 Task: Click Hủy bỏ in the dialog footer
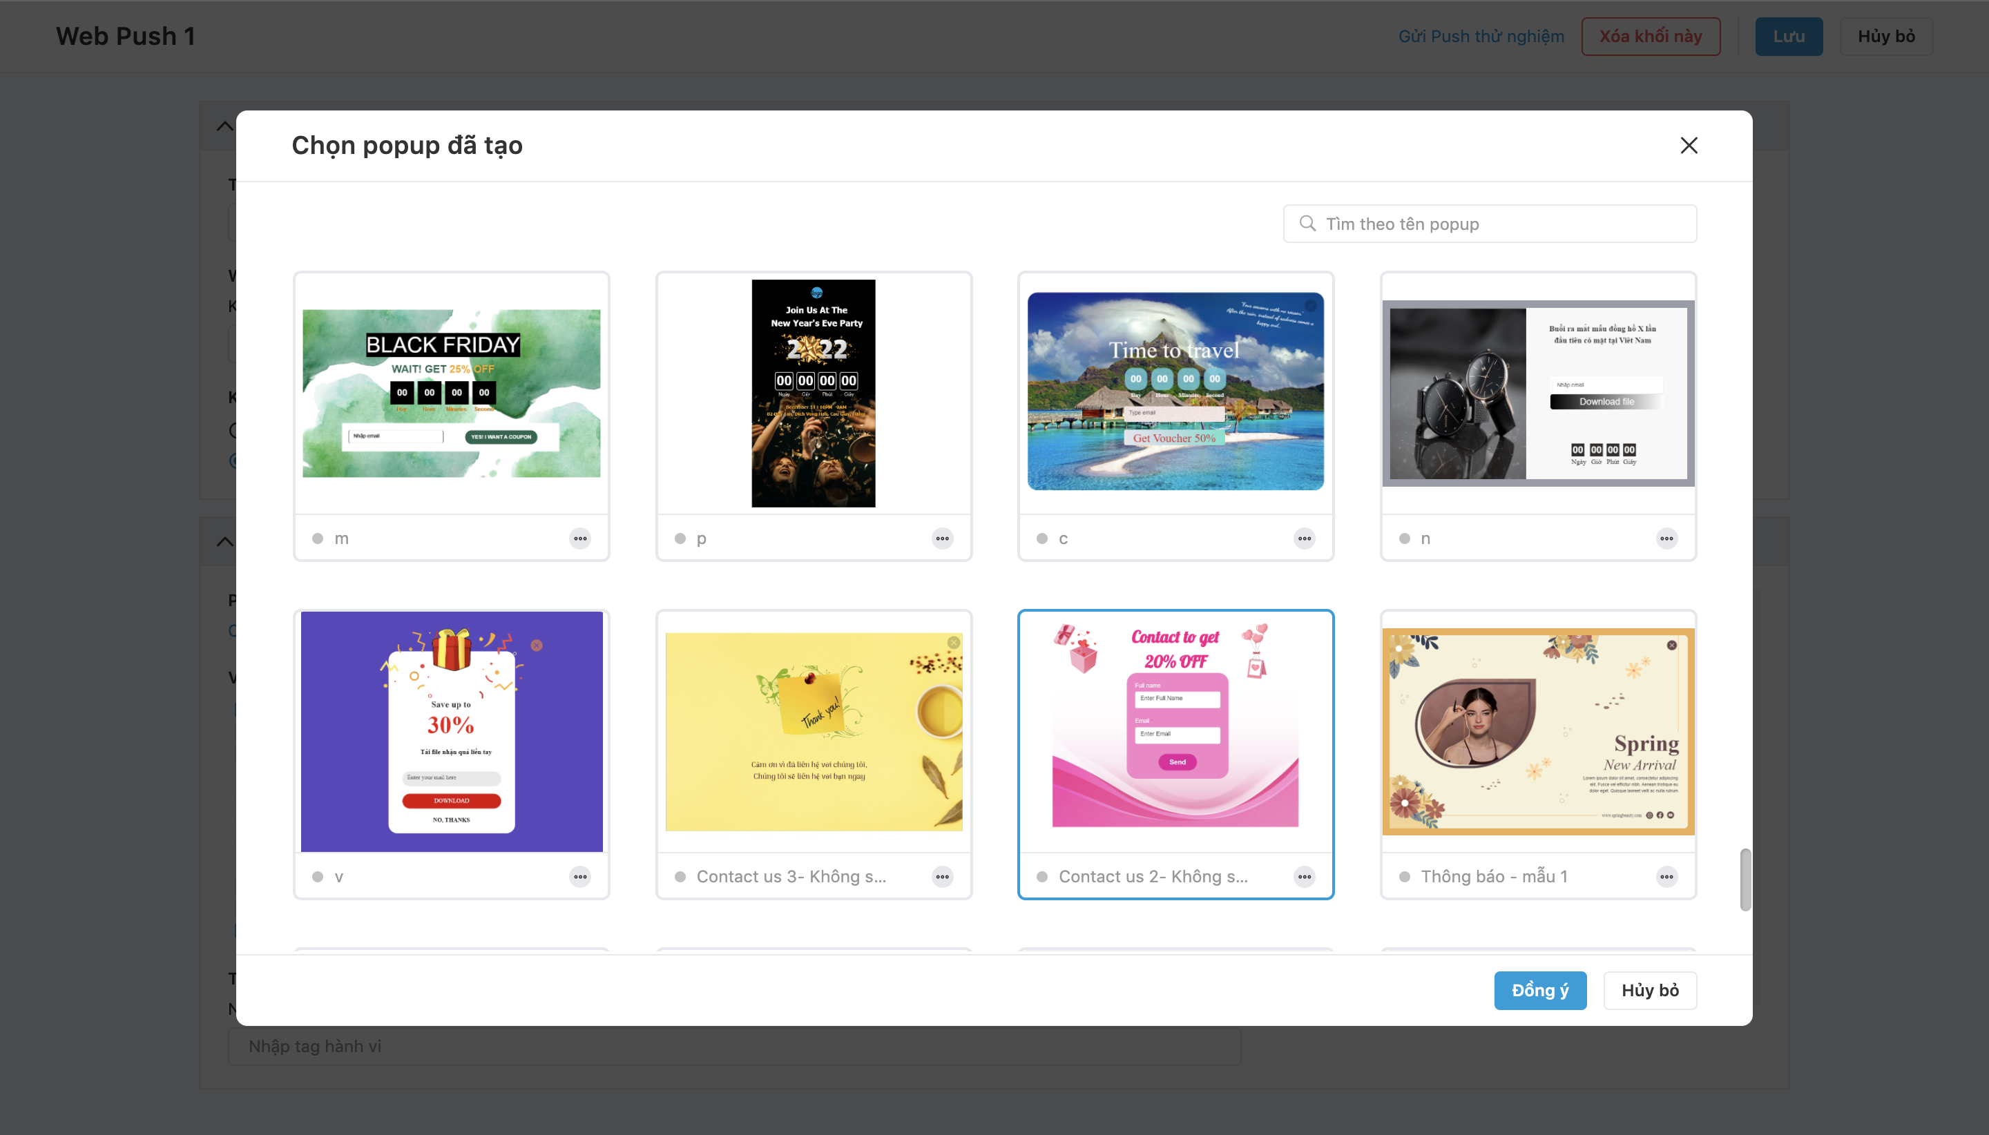pyautogui.click(x=1649, y=990)
